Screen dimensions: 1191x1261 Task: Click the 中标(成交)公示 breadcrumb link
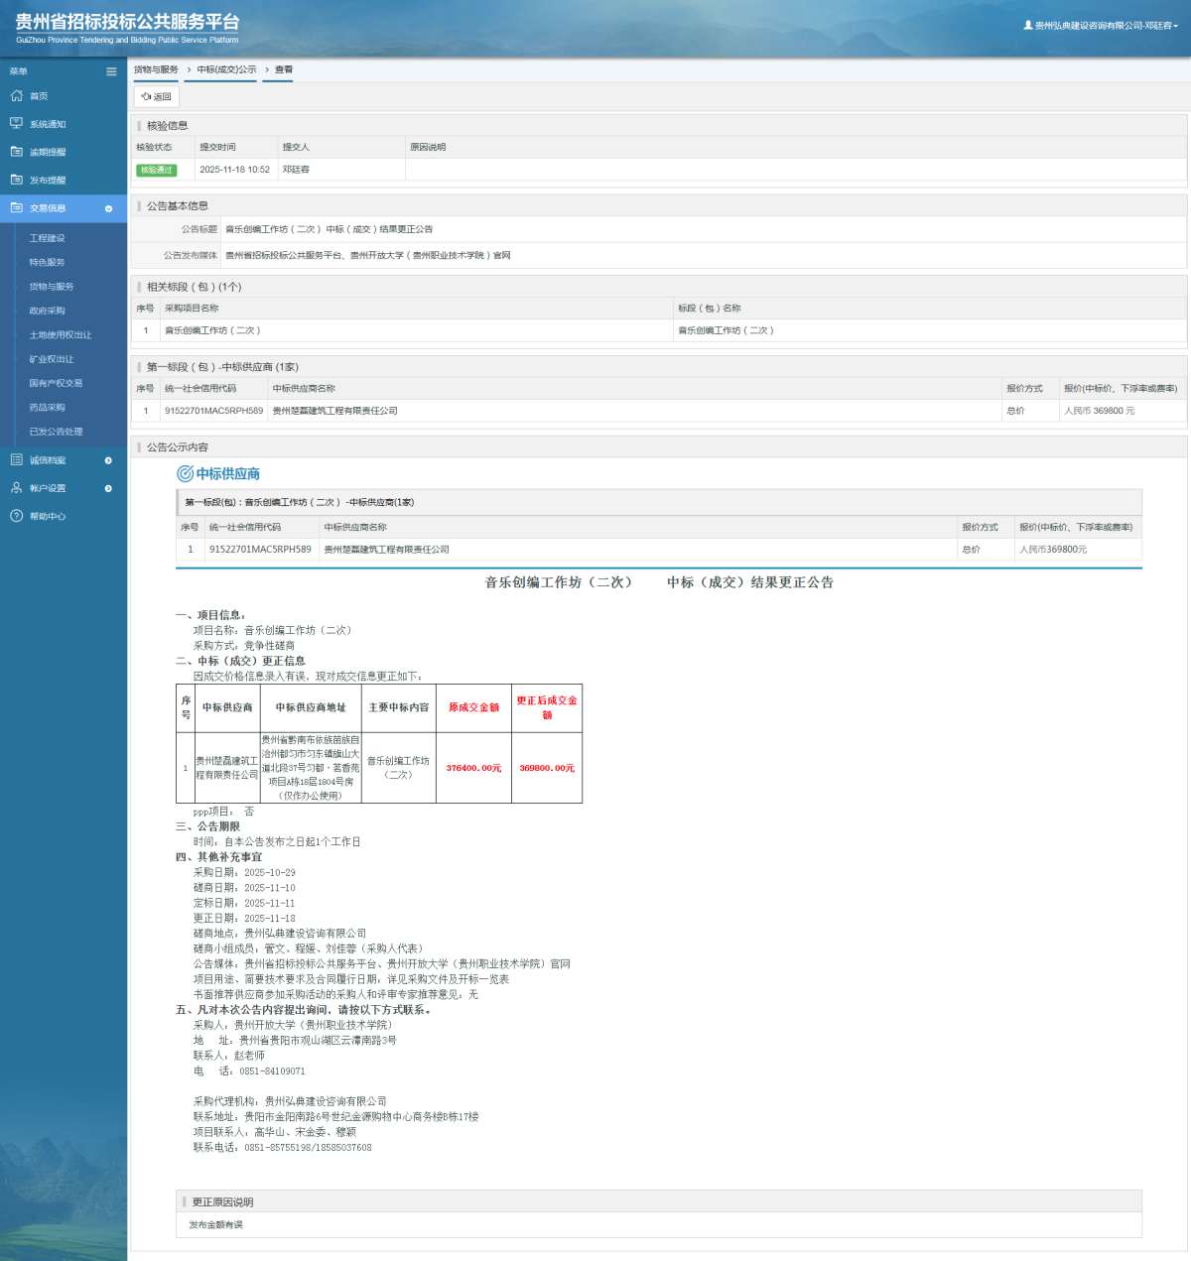click(x=226, y=69)
